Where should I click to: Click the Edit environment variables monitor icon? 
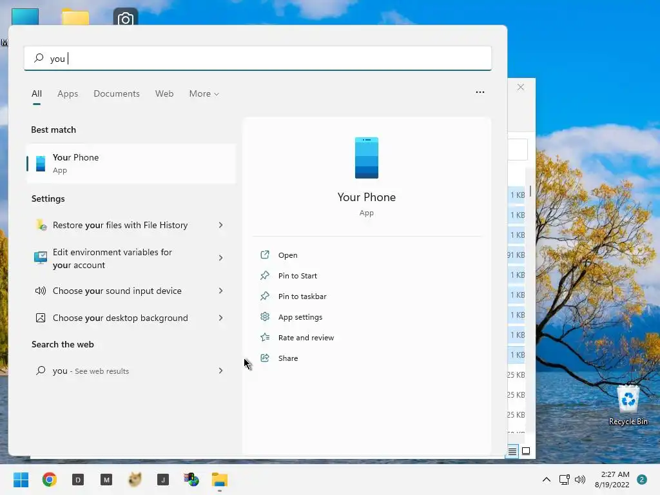pyautogui.click(x=41, y=257)
